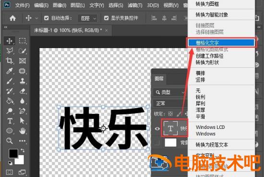Select the Rectangular Marquee tool
The width and height of the screenshot is (264, 177).
[22, 41]
